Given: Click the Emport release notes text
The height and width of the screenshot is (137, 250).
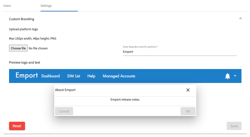Looking at the screenshot, I should point(125,100).
